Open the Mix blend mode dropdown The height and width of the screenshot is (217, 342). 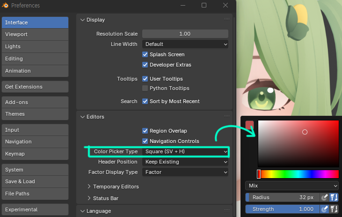292,186
